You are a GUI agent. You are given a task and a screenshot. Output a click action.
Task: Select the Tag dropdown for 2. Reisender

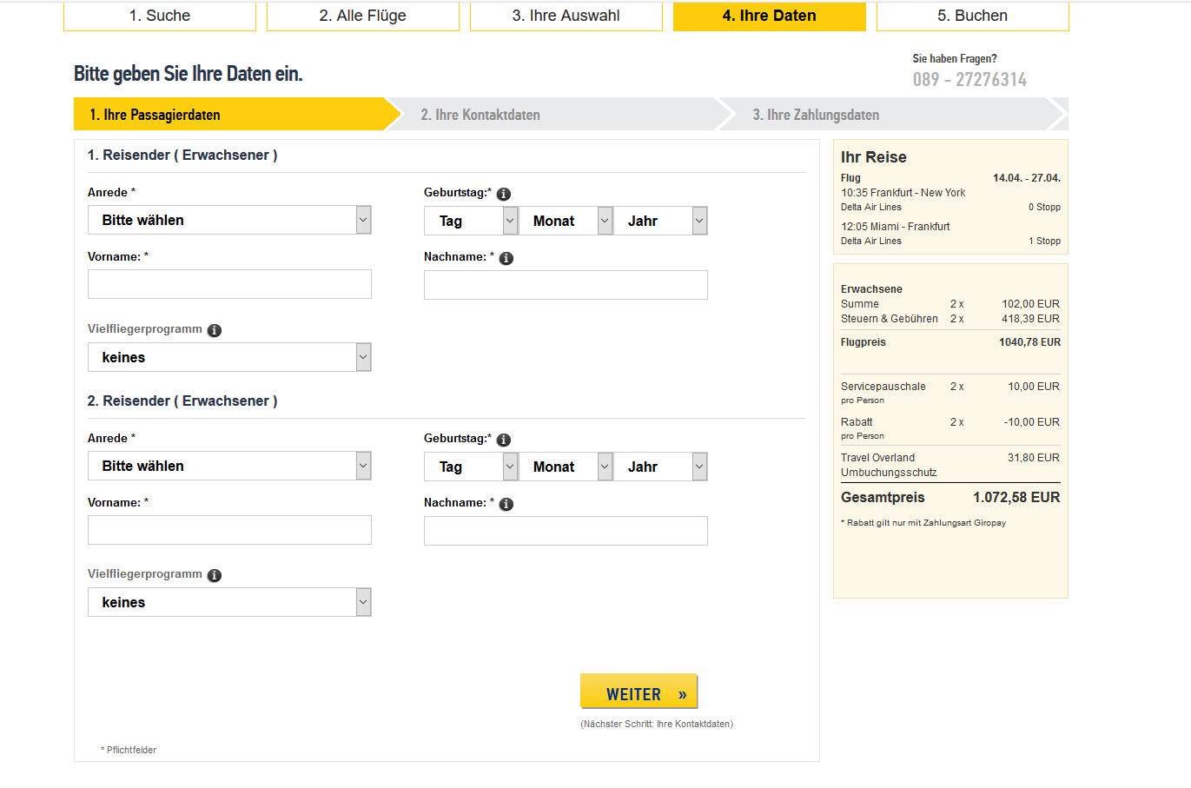(471, 467)
